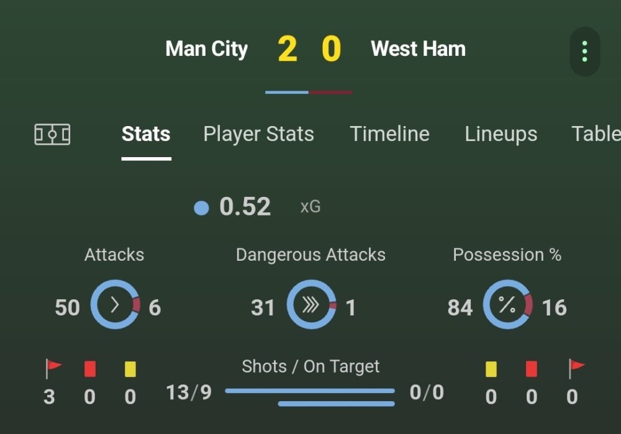This screenshot has width=621, height=434.
Task: Select Man City's red card icon
Action: pos(89,369)
